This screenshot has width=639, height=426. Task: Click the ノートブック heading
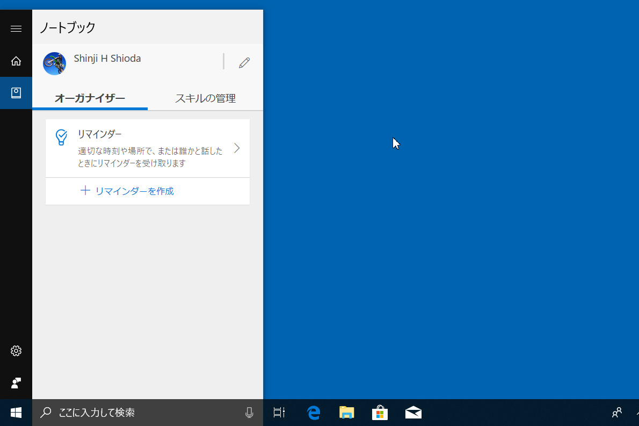tap(68, 27)
